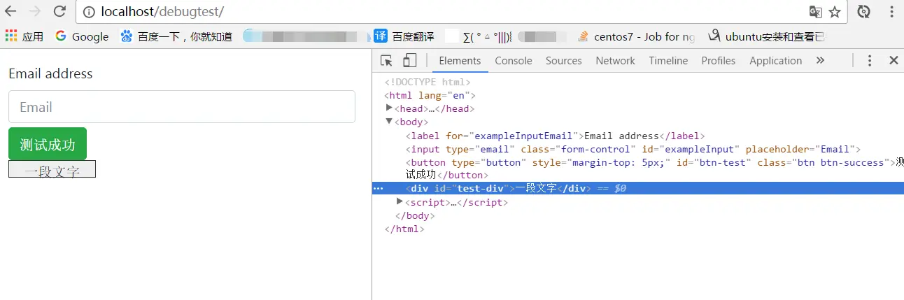Collapse the body element node
Image resolution: width=904 pixels, height=300 pixels.
(390, 121)
